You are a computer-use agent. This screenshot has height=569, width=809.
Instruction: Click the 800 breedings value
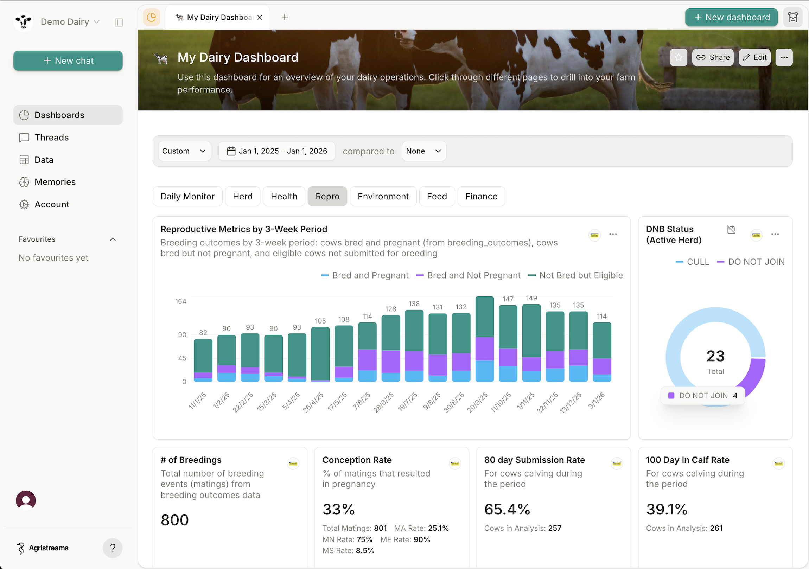(175, 520)
